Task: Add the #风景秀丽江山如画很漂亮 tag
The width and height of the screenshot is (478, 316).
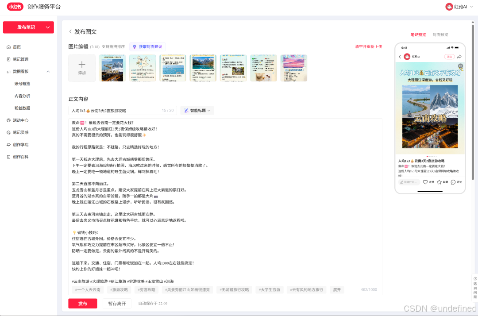Action: pyautogui.click(x=188, y=289)
